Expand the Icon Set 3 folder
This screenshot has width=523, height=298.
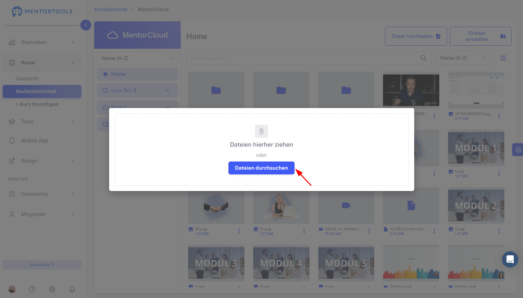tap(168, 90)
